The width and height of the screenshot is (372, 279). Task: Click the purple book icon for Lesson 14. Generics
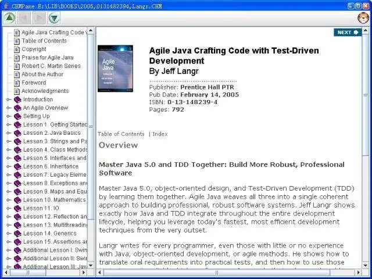pyautogui.click(x=17, y=234)
